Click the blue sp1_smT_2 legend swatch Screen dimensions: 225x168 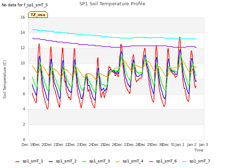point(51,162)
